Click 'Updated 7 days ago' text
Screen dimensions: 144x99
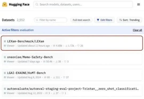click(x=29, y=61)
